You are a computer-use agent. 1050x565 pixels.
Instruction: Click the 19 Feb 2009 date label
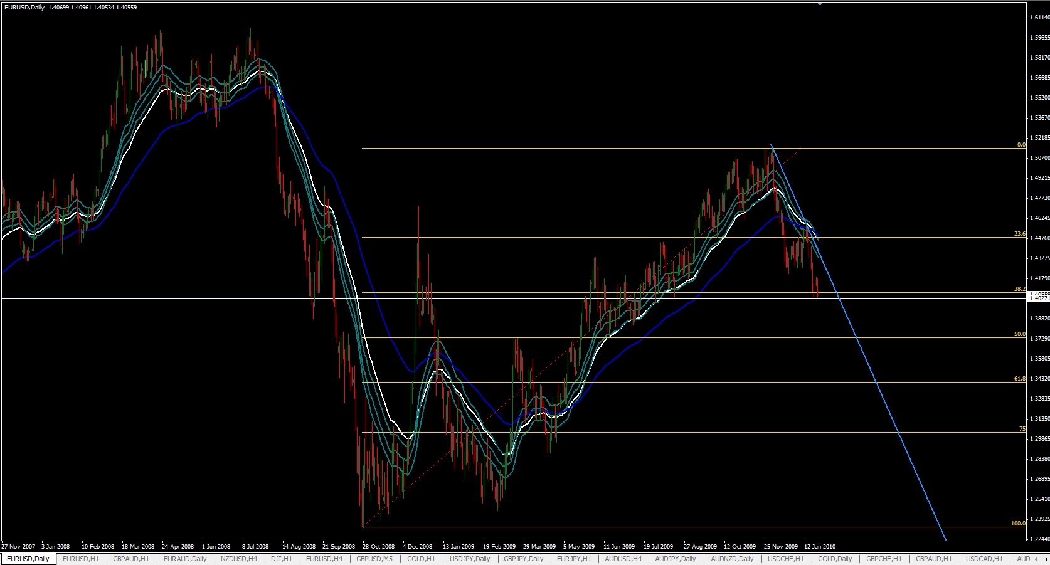(499, 546)
